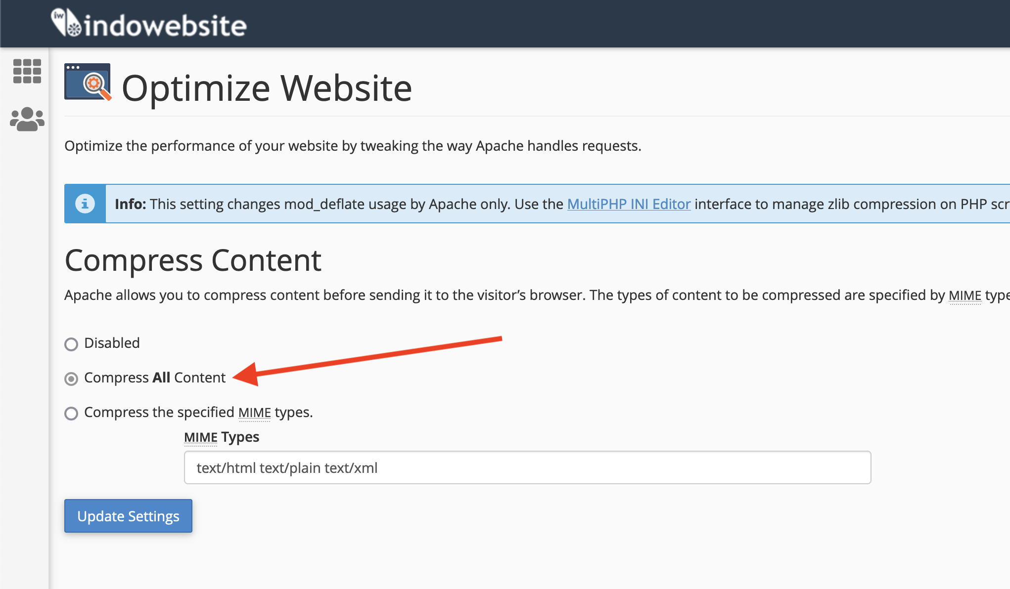The height and width of the screenshot is (589, 1010).
Task: Click the 'Compress All Content' label text
Action: [154, 378]
